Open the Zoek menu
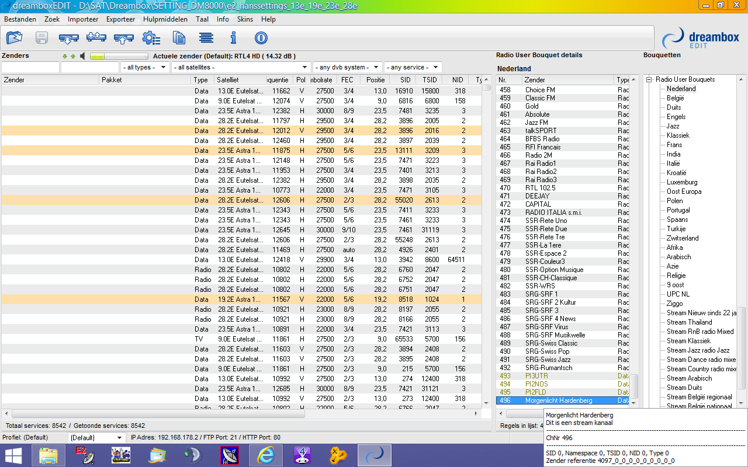The image size is (748, 467). click(52, 19)
